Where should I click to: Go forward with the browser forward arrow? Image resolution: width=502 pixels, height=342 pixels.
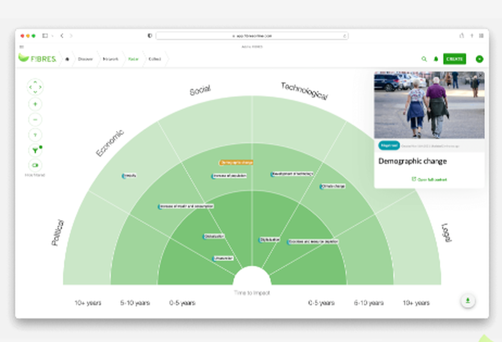71,36
